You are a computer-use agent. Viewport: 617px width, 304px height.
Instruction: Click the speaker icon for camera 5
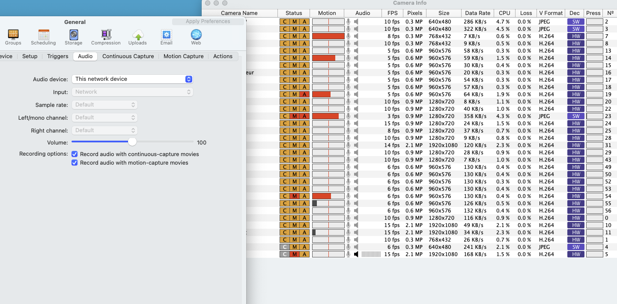click(356, 254)
